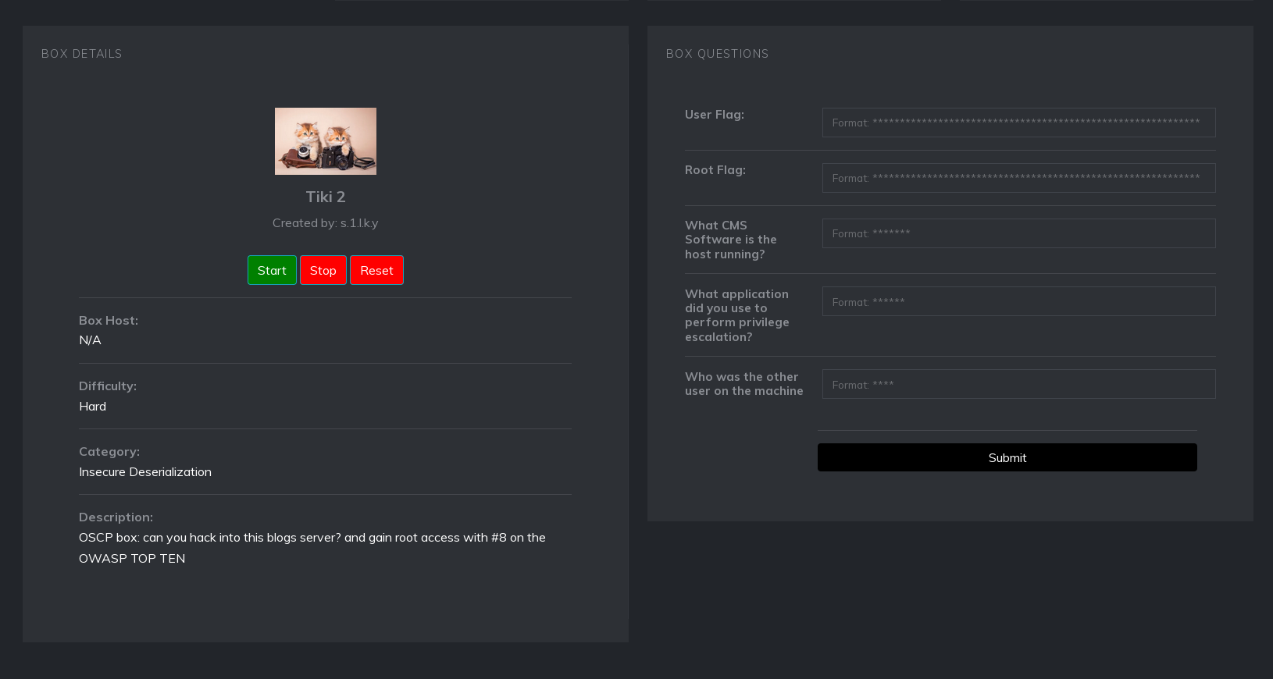The height and width of the screenshot is (679, 1273).
Task: Click the Tiki 2 box title
Action: [325, 197]
